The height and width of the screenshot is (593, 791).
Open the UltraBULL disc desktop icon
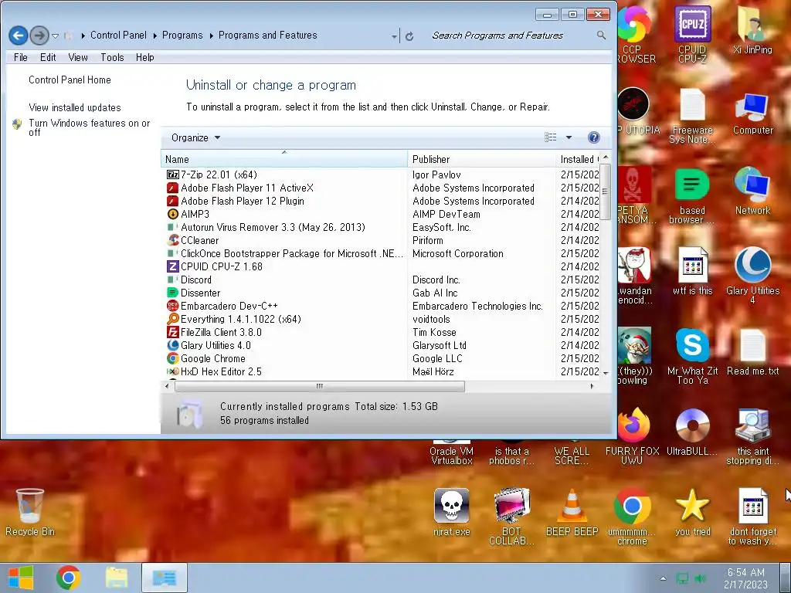(692, 431)
